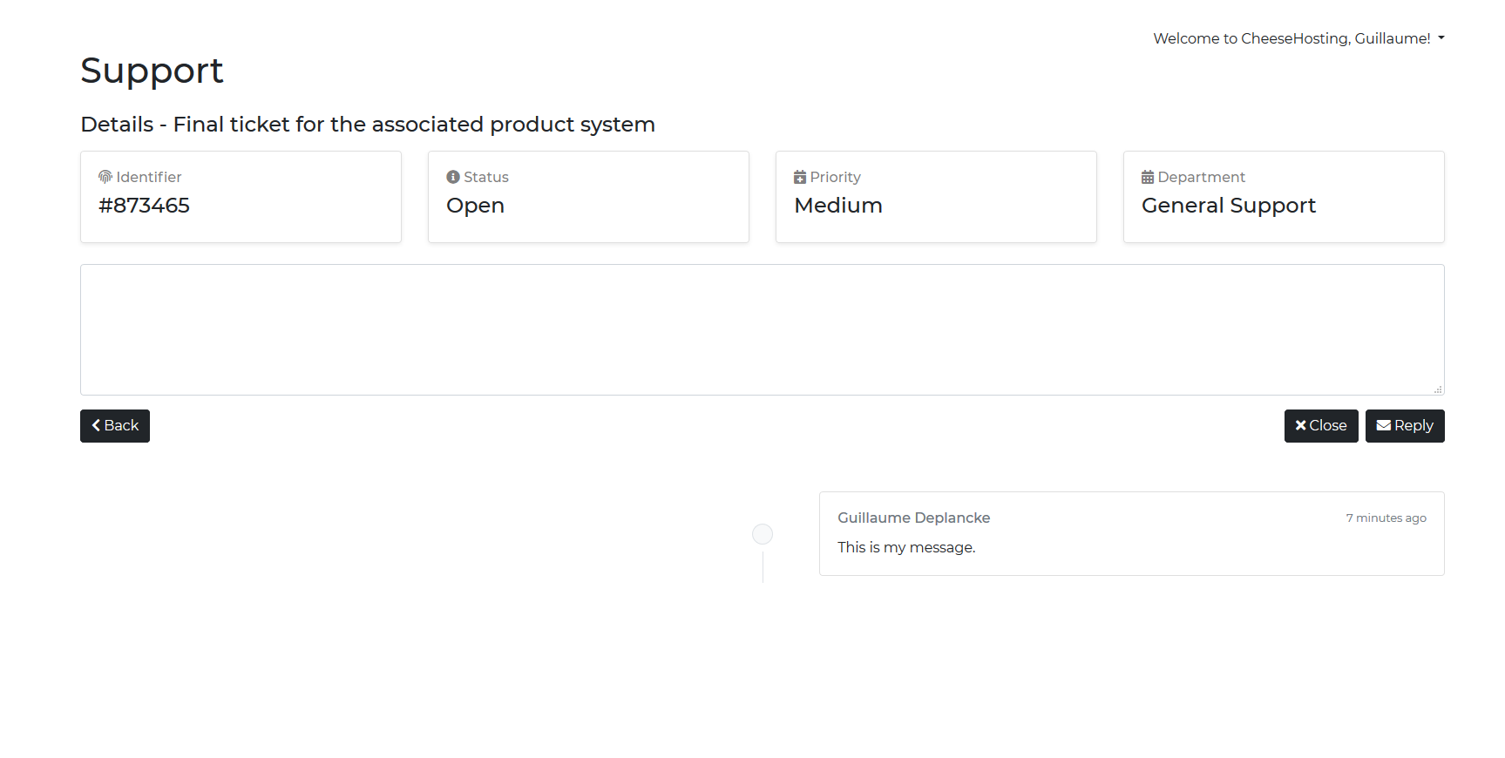The image size is (1505, 758).
Task: Click the fingerprint icon beside Identifier
Action: pos(105,177)
